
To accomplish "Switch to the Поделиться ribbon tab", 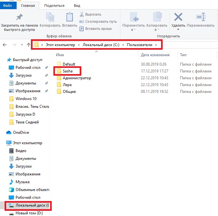I will (54, 6).
